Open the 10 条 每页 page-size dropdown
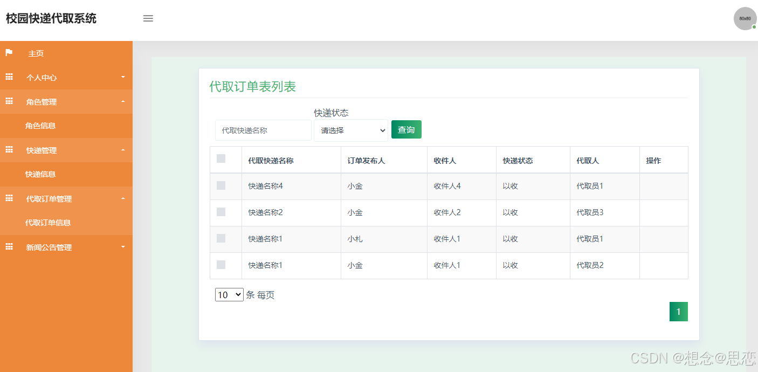758x372 pixels. coord(229,295)
